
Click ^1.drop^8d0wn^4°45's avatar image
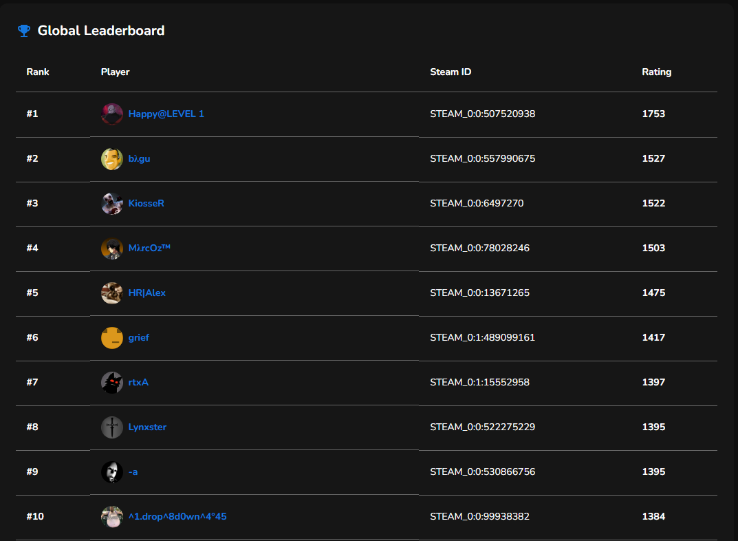click(x=111, y=516)
